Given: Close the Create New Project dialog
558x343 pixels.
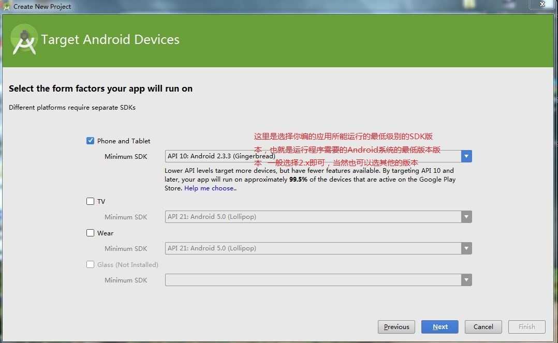Looking at the screenshot, I should pyautogui.click(x=542, y=4).
